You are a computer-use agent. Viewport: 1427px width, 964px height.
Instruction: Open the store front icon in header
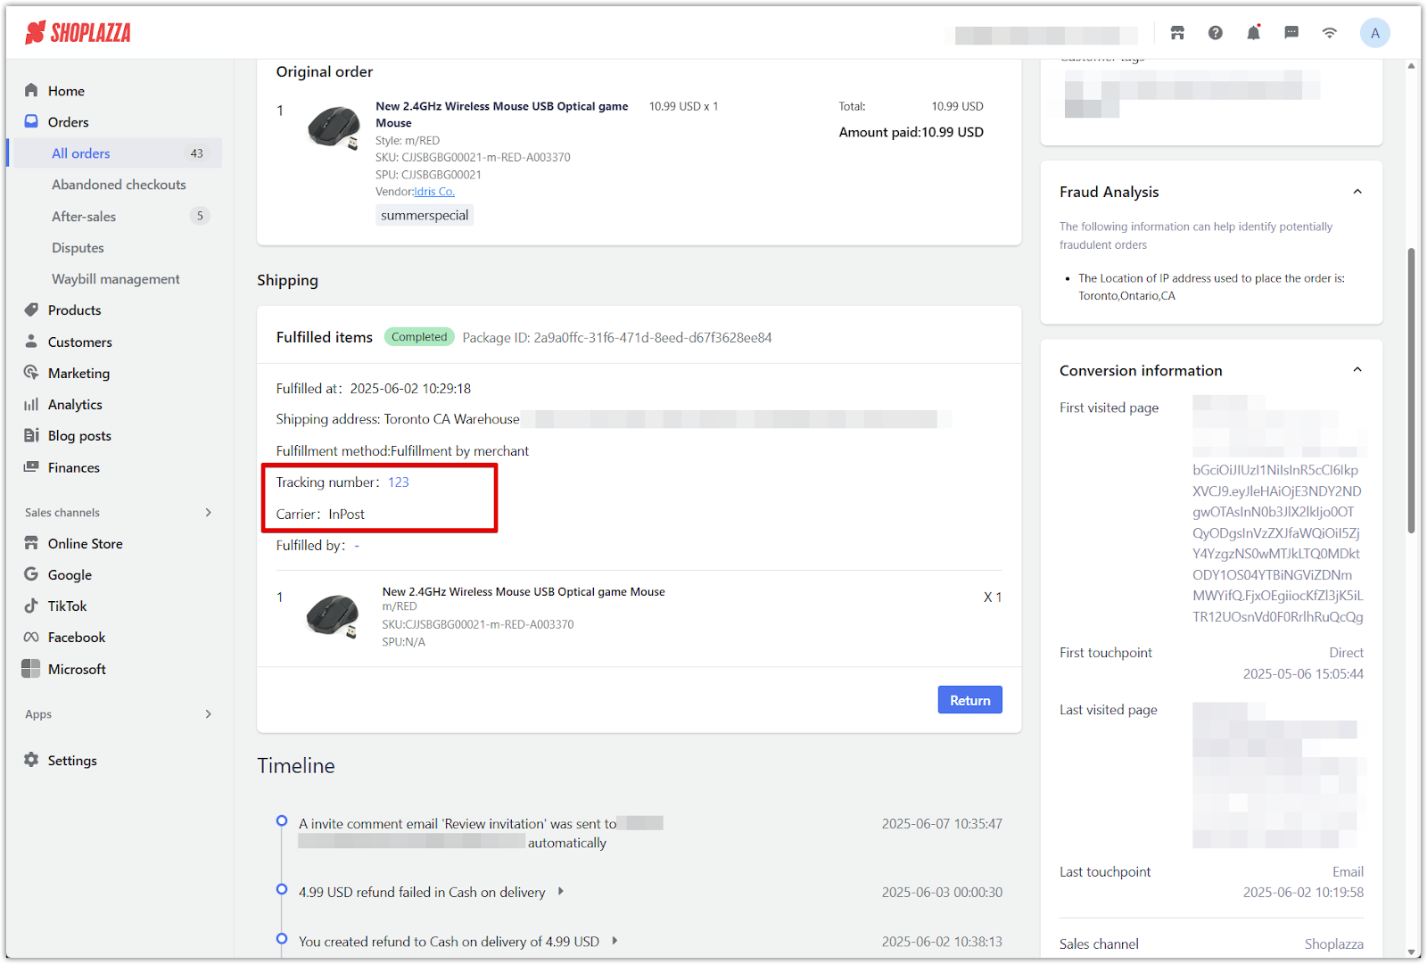1177,33
